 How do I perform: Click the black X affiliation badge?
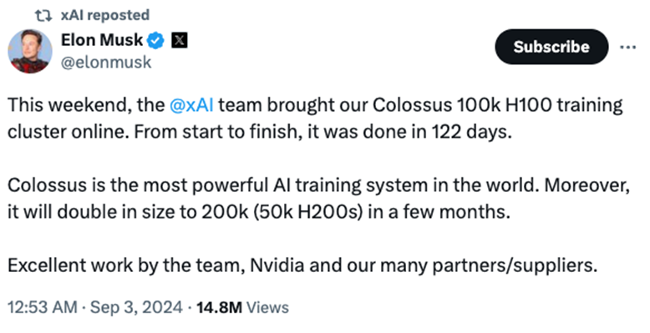[x=179, y=41]
